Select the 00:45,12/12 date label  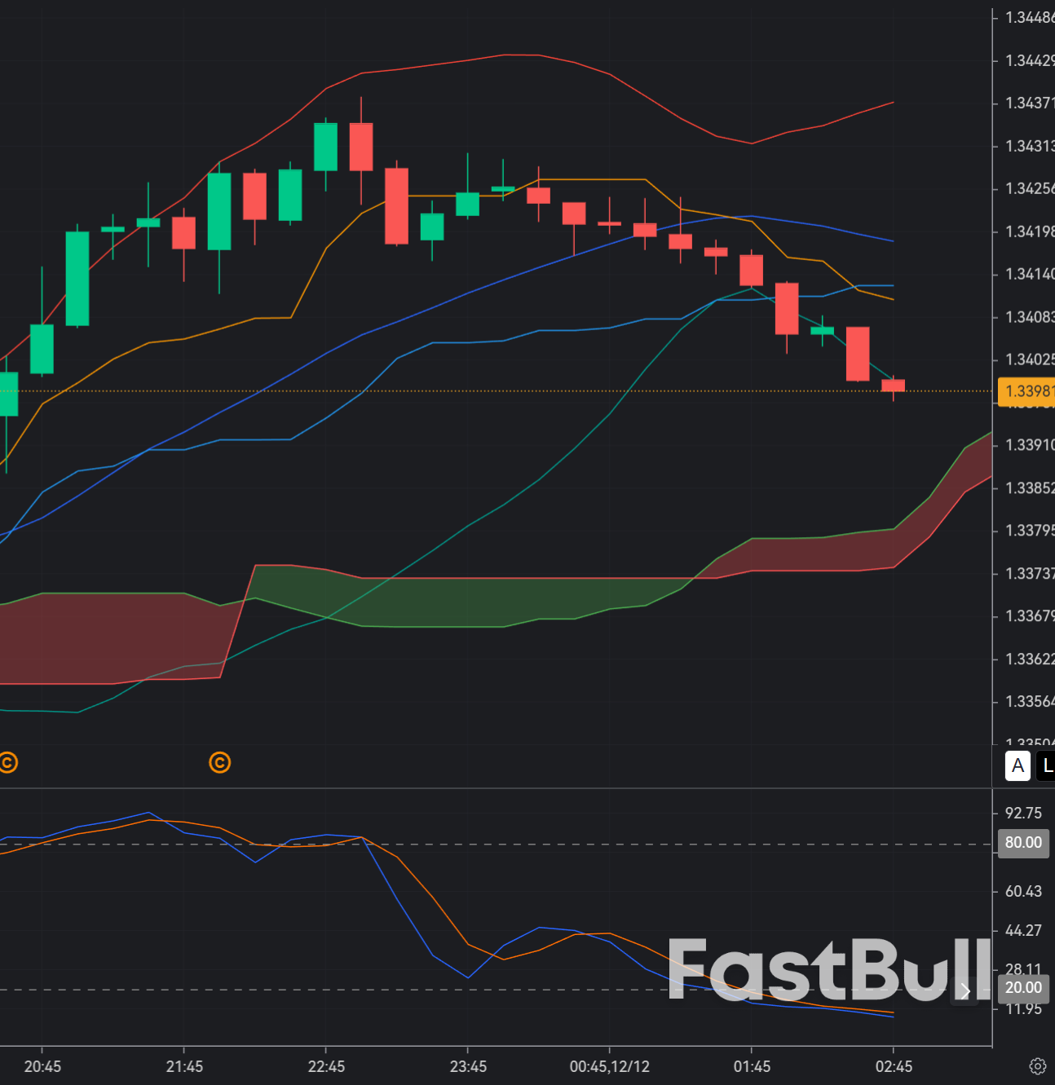click(611, 1066)
